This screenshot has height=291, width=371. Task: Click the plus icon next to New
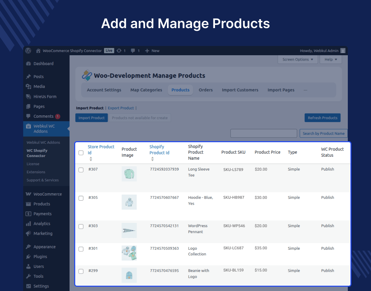(x=147, y=51)
